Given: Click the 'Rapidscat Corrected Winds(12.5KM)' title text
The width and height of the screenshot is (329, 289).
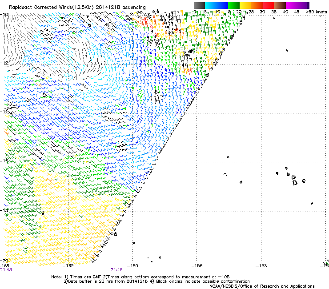Looking at the screenshot, I should [51, 8].
